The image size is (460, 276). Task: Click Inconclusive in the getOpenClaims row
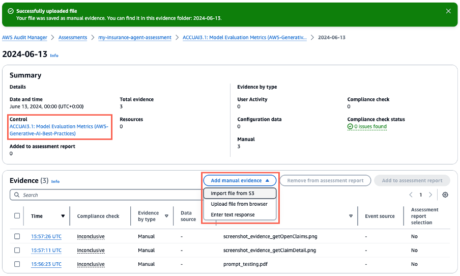pos(91,236)
